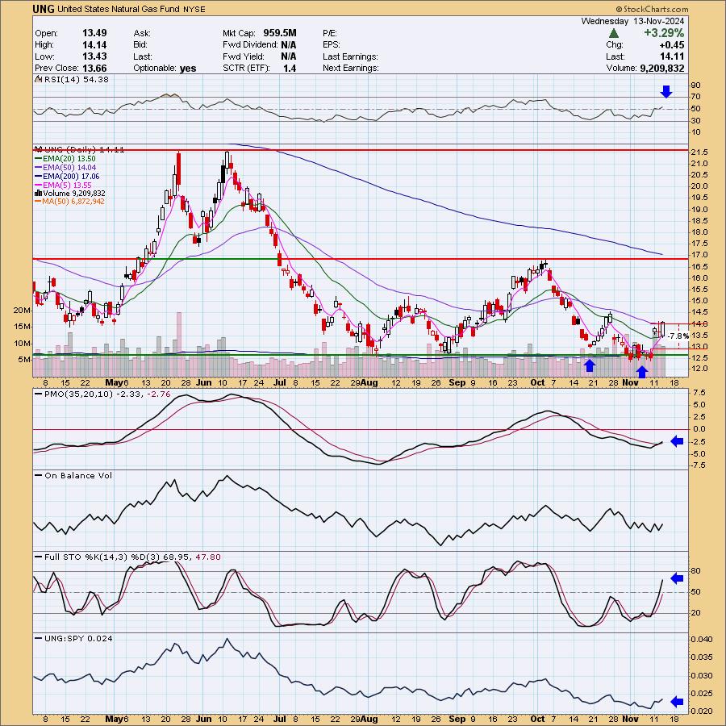Click the volume bars icon in the legend
Image resolution: width=726 pixels, height=726 pixels.
click(39, 193)
